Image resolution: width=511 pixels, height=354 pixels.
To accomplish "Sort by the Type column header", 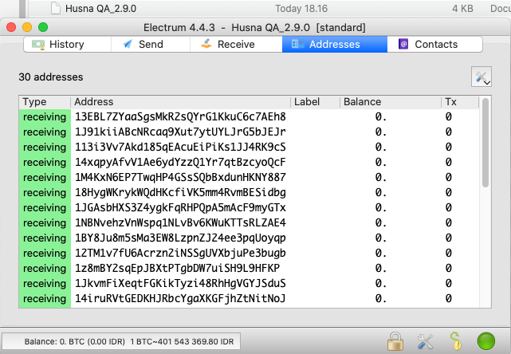I will [45, 102].
